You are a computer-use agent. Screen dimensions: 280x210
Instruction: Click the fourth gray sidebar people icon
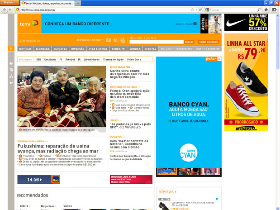[11, 83]
